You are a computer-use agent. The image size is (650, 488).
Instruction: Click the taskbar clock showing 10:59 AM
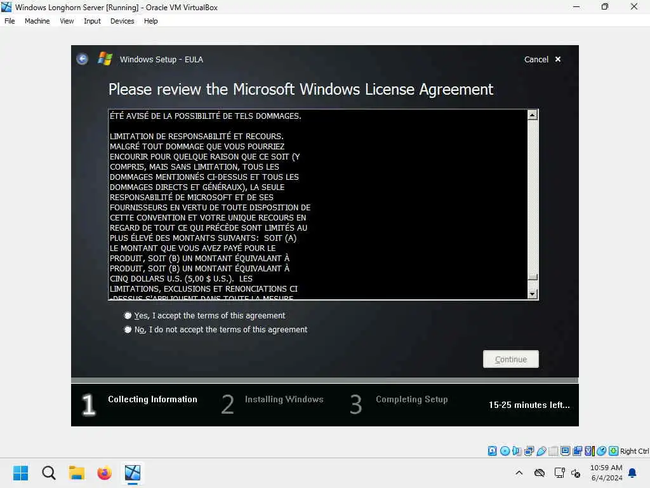[x=606, y=473]
